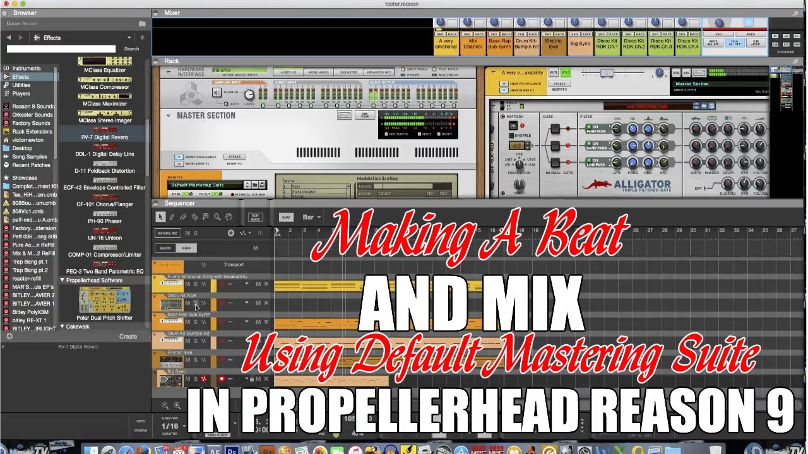
Task: Click the Alligator Shift knob
Action: click(x=519, y=185)
